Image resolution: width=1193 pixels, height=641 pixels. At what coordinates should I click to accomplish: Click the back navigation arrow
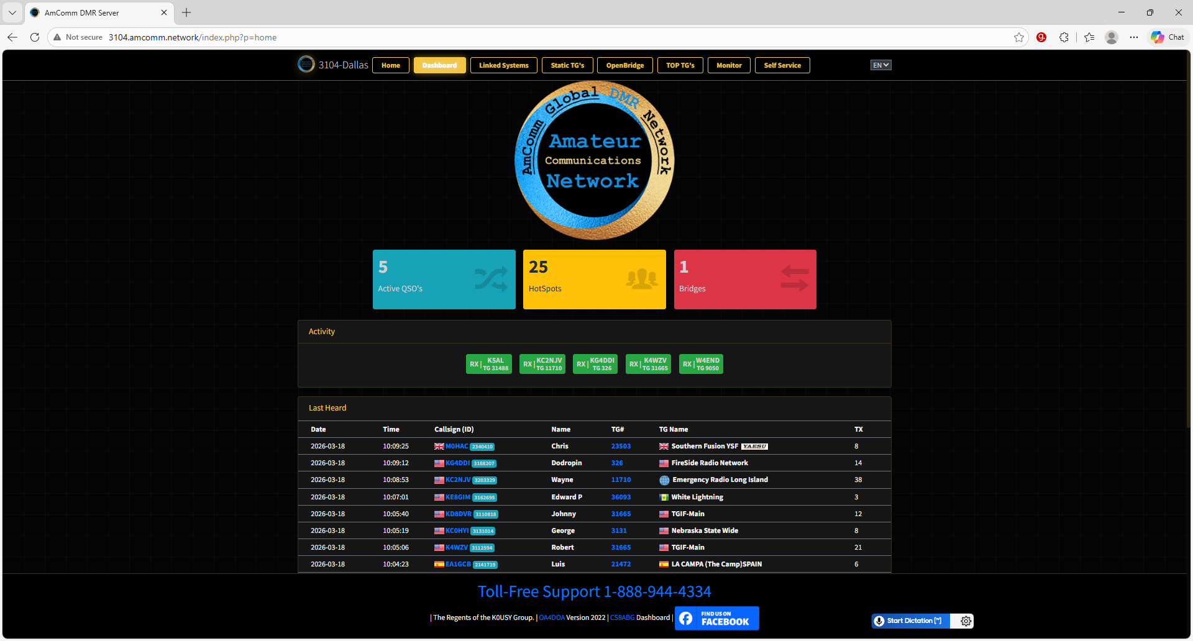[12, 37]
